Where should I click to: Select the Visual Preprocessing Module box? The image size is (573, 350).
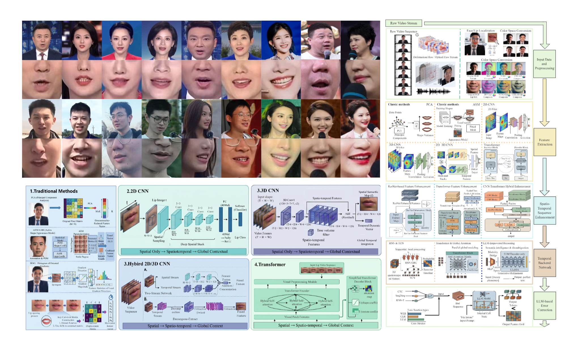297,282
